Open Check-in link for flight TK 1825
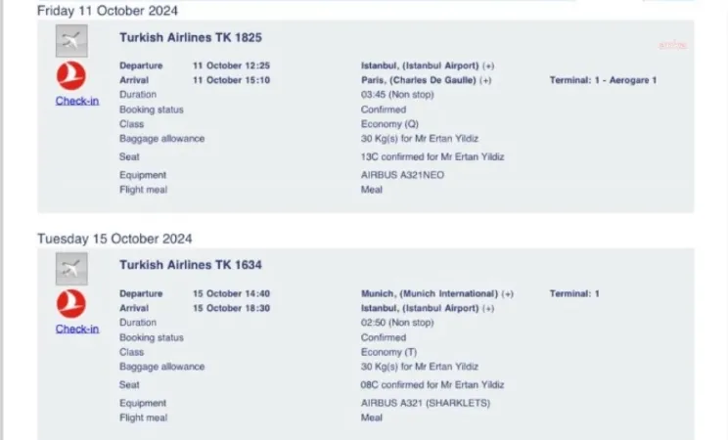The image size is (728, 440). point(76,102)
